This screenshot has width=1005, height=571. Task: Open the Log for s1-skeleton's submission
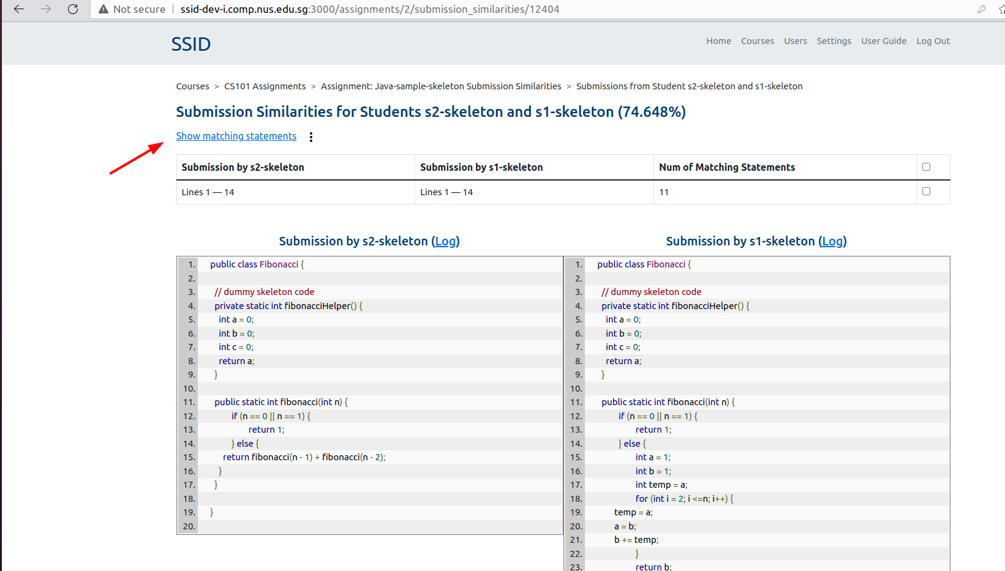click(x=832, y=241)
